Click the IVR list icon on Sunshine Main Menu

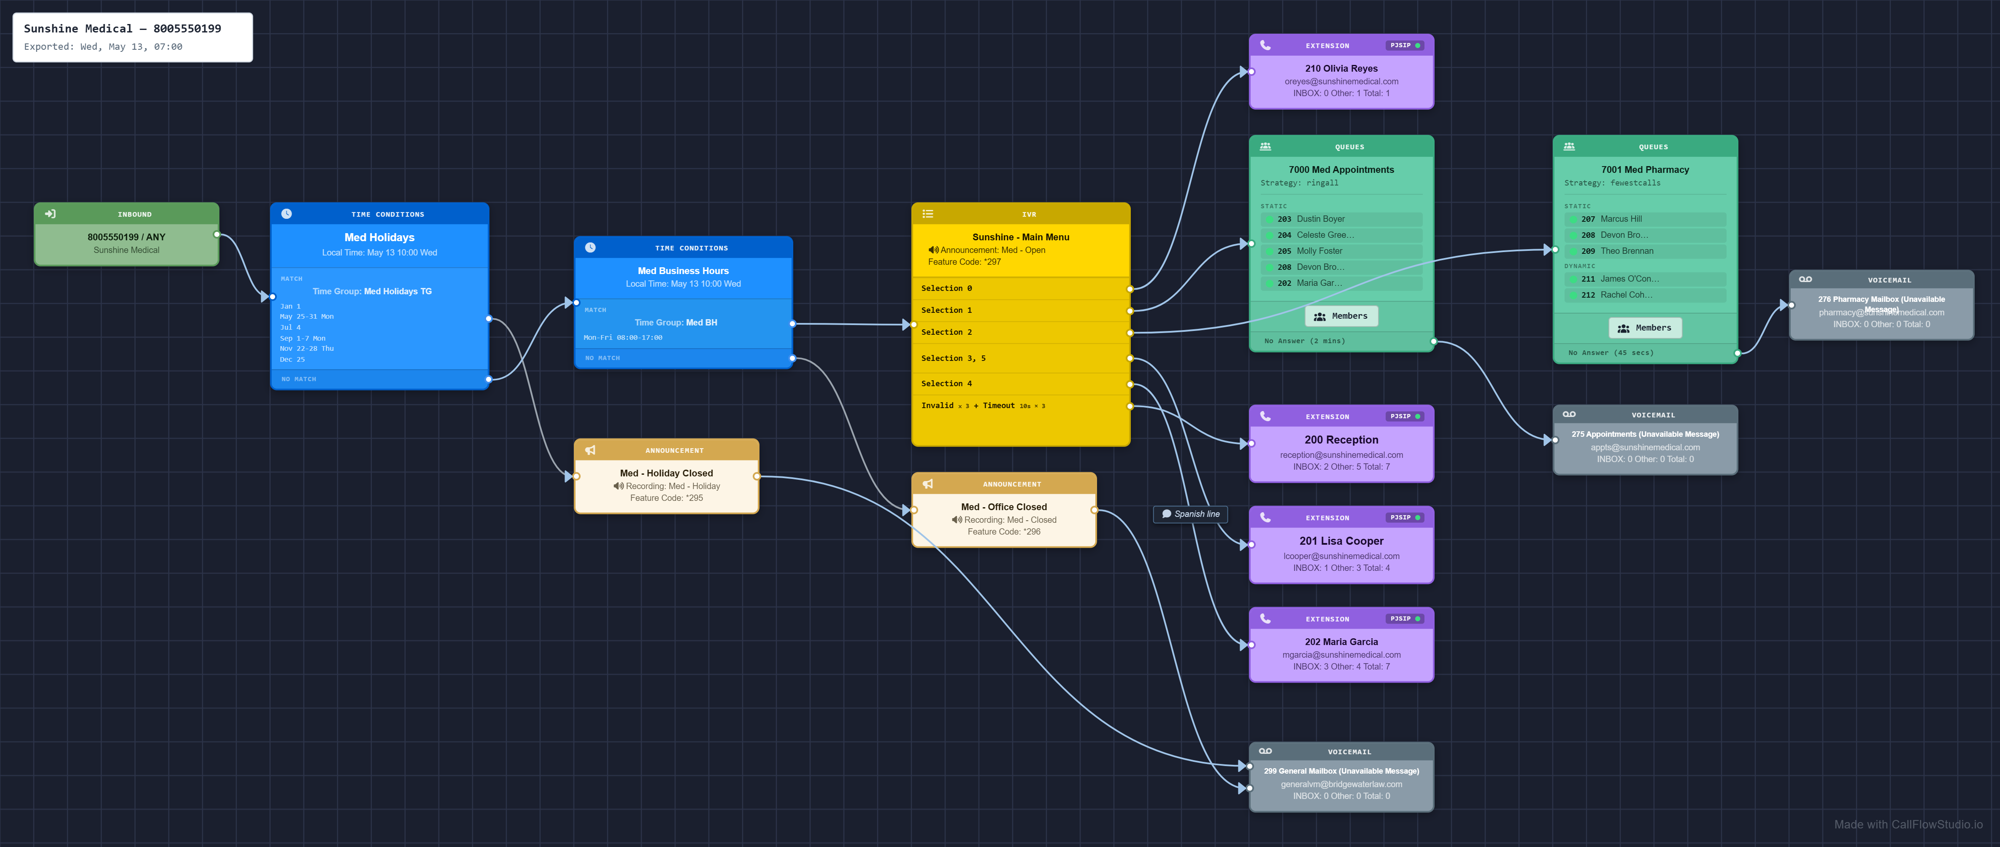pyautogui.click(x=928, y=214)
